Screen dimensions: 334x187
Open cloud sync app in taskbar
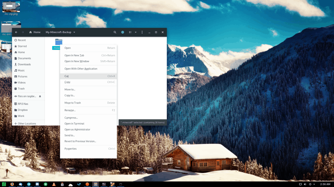pos(71,184)
